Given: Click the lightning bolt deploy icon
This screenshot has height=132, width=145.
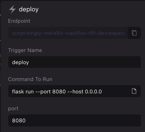Looking at the screenshot, I should pos(12,9).
